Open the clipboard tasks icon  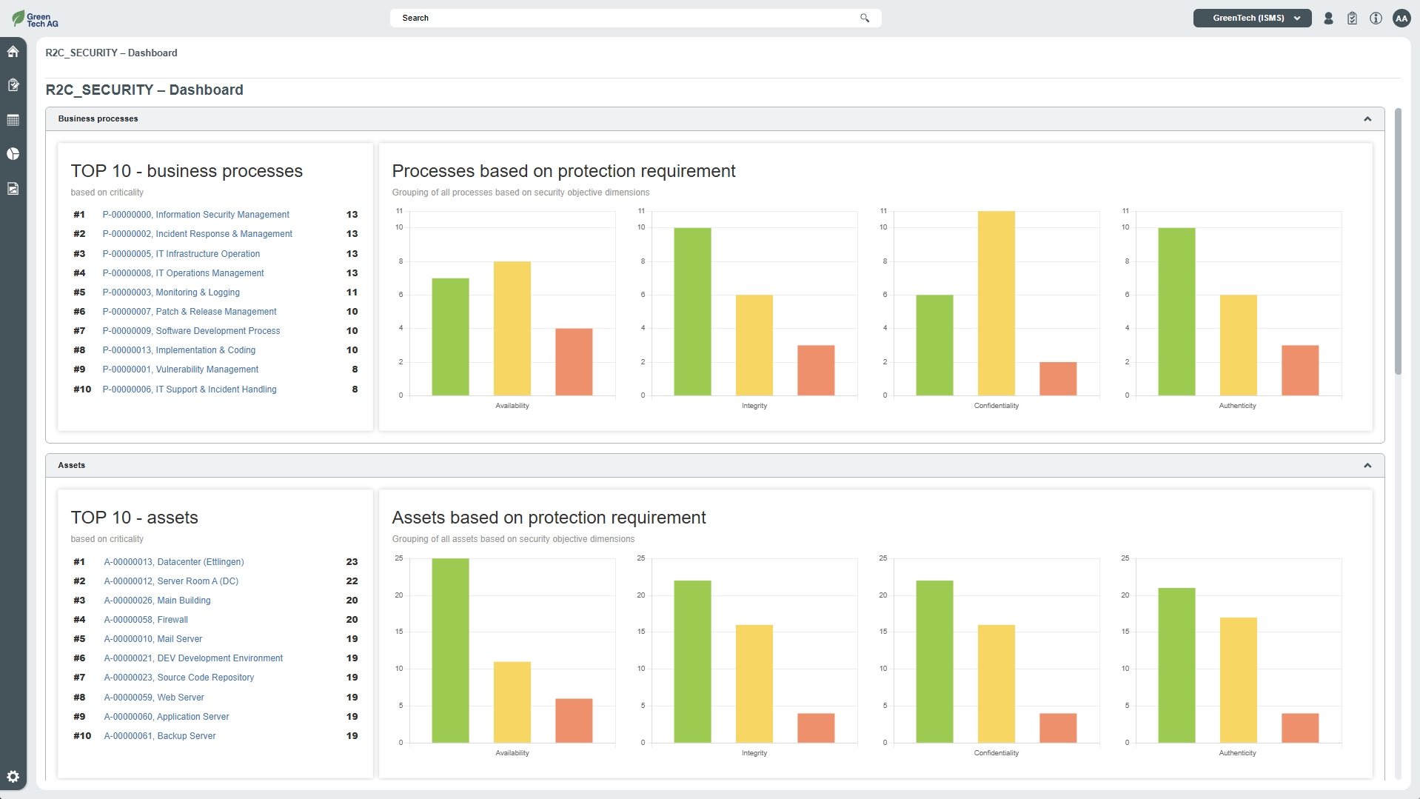coord(1352,19)
